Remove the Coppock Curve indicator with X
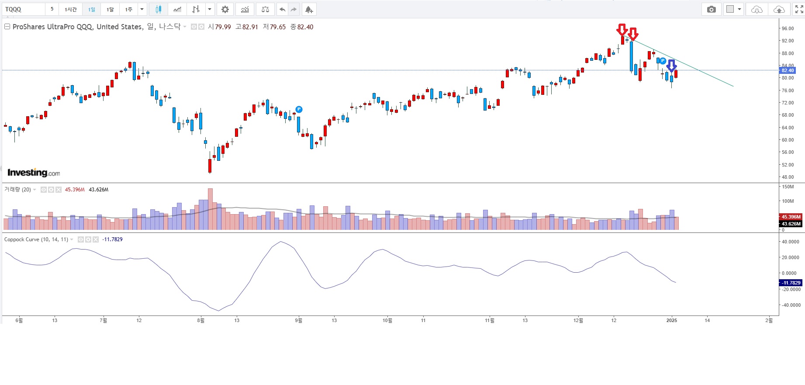 click(x=96, y=239)
